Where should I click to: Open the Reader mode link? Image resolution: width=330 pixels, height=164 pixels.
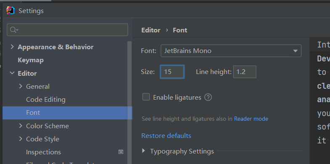251,119
